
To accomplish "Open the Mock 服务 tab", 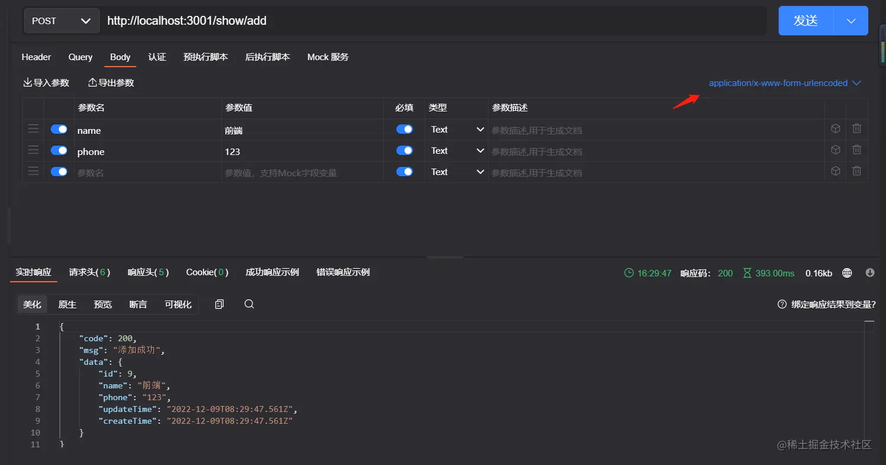I will point(328,57).
